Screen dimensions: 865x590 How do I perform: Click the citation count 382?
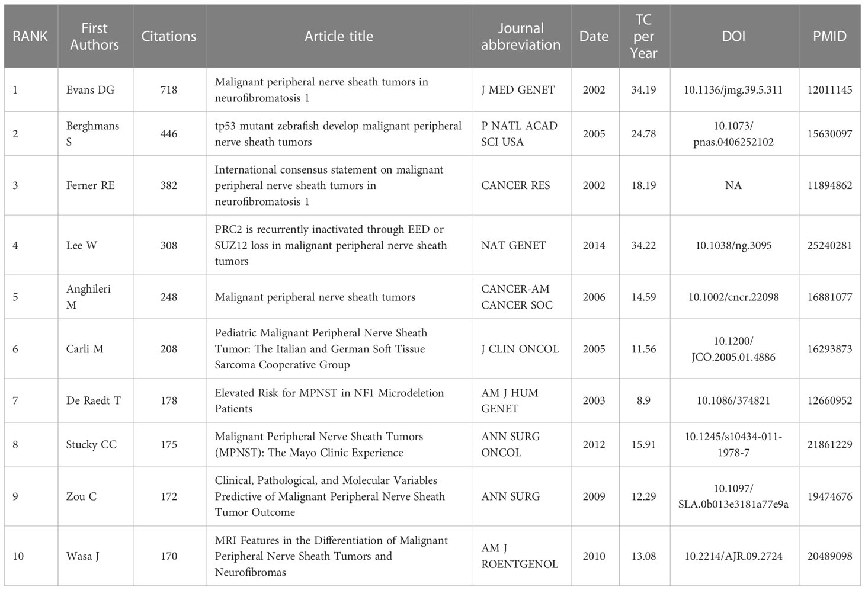click(169, 185)
